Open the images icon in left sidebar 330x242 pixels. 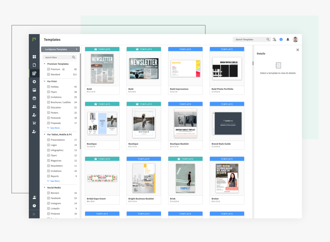tap(34, 90)
